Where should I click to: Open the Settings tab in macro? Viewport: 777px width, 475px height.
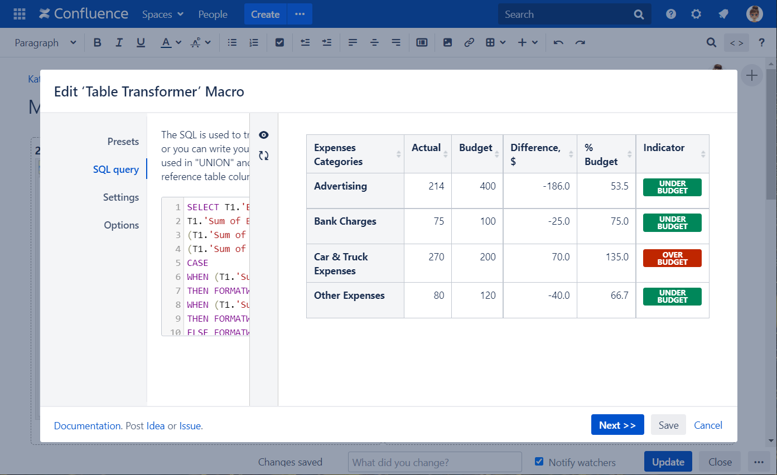[121, 197]
